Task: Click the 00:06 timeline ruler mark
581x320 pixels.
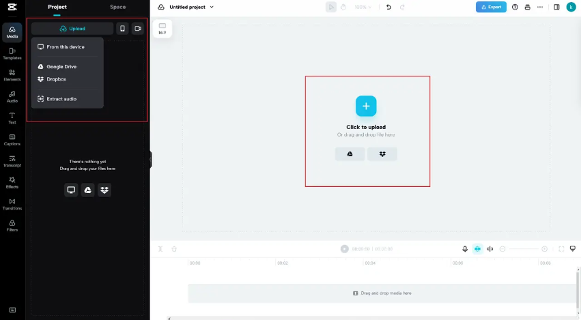Action: (457, 263)
